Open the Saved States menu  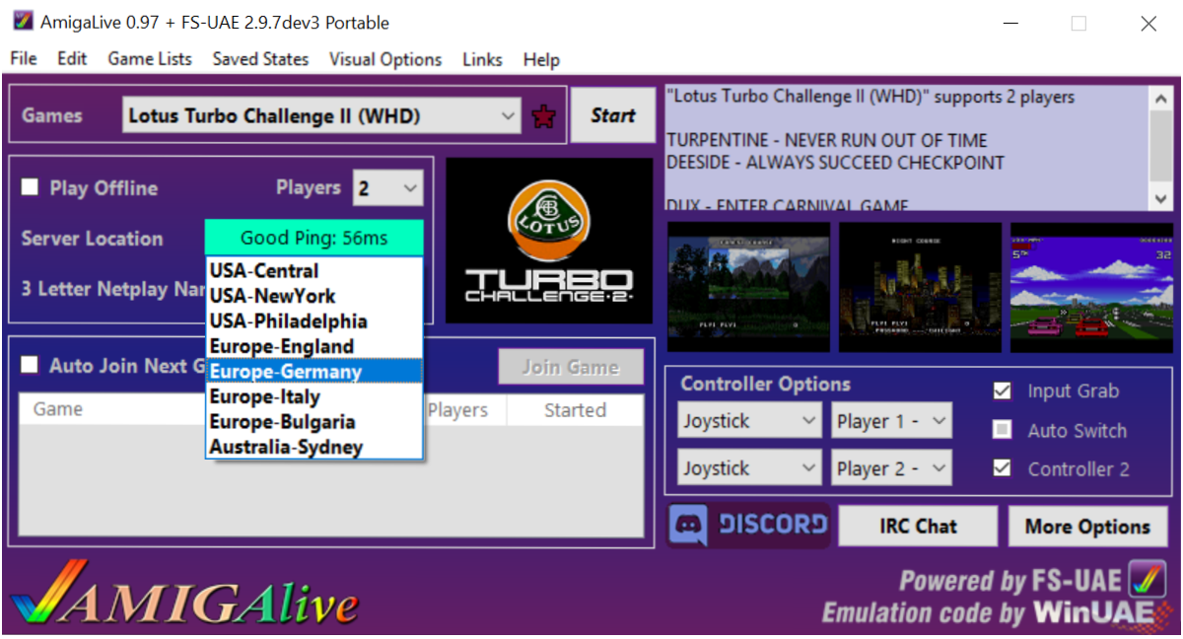tap(260, 59)
